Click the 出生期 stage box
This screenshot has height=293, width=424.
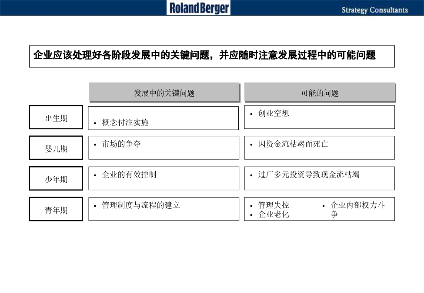pyautogui.click(x=56, y=117)
